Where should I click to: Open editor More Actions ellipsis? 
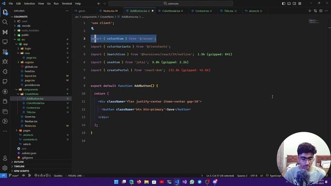point(326,11)
